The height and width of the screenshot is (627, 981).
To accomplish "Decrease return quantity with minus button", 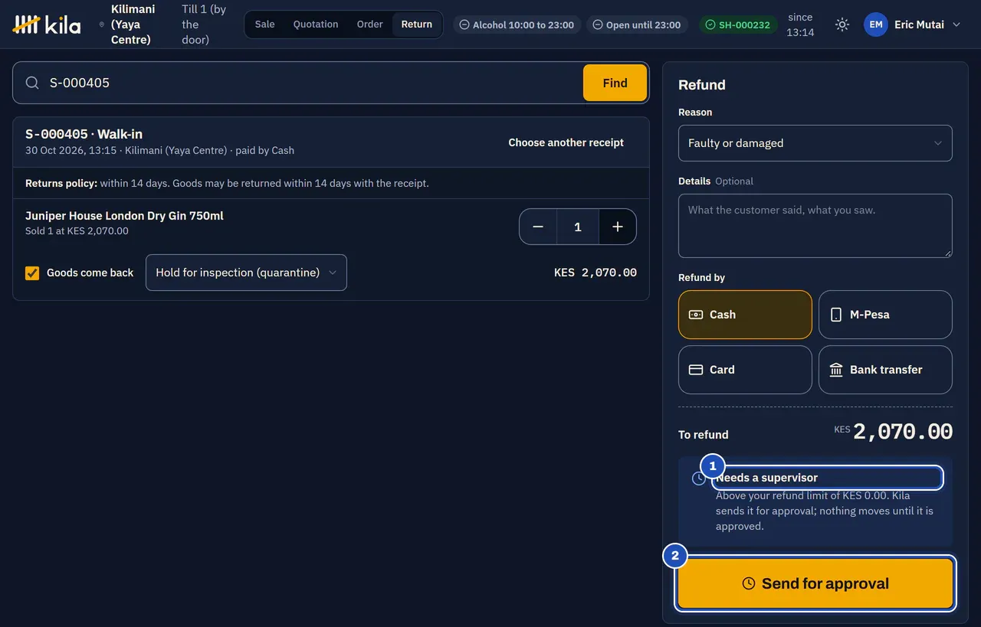I will (x=538, y=227).
